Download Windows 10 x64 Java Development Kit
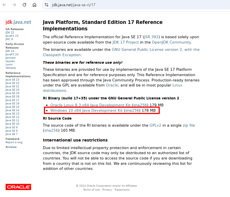Screen dimensions: 230x197 pyautogui.click(x=86, y=110)
